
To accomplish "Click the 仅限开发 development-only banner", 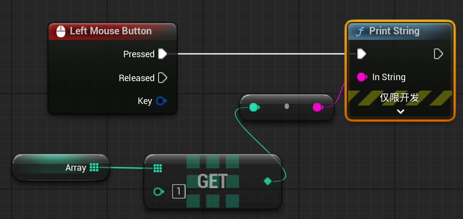I will pos(400,98).
